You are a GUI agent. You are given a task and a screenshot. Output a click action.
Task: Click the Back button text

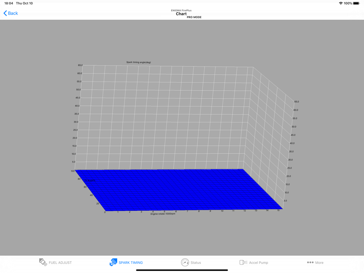click(x=13, y=13)
